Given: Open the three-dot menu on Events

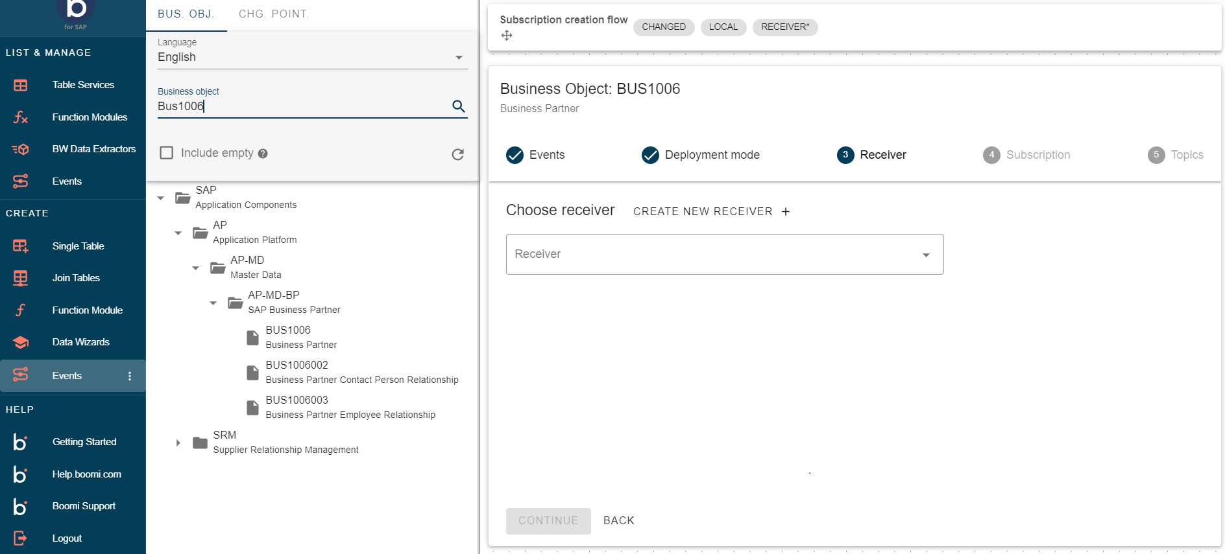Looking at the screenshot, I should click(130, 376).
